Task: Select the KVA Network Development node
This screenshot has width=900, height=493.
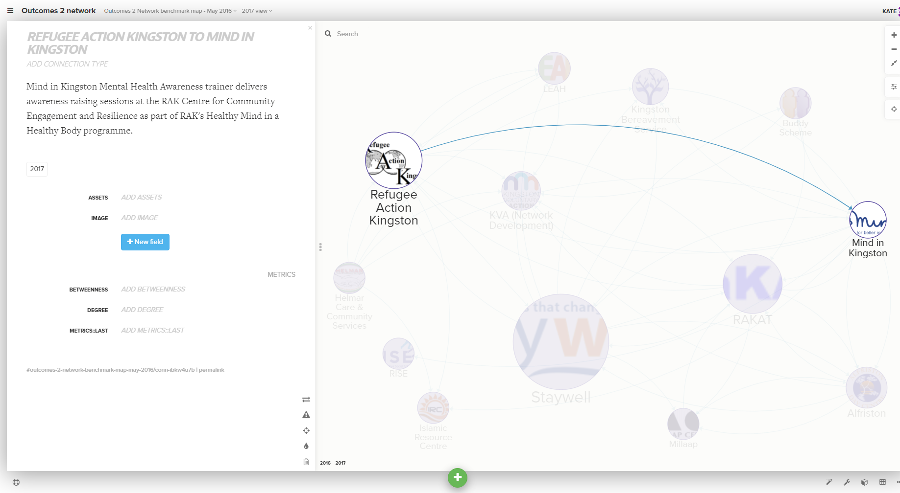Action: pos(521,191)
